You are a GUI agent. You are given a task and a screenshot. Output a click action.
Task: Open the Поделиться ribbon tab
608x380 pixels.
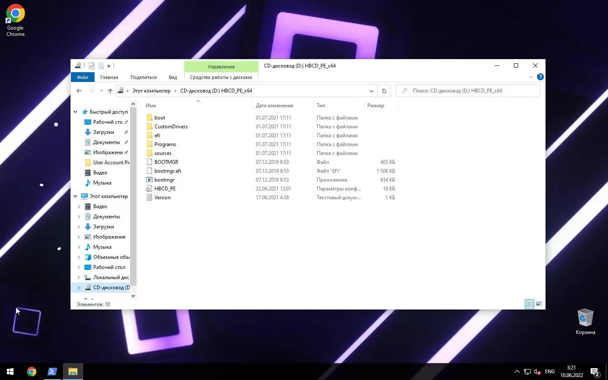click(x=144, y=77)
